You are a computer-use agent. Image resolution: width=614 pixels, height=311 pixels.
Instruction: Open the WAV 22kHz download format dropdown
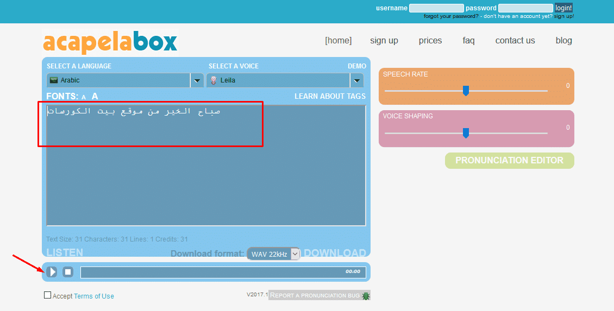click(x=274, y=254)
